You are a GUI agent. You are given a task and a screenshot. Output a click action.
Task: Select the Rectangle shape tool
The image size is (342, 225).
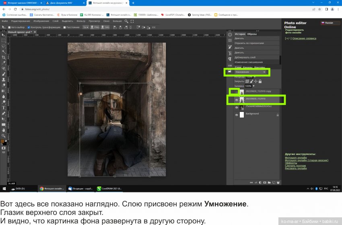(4, 125)
